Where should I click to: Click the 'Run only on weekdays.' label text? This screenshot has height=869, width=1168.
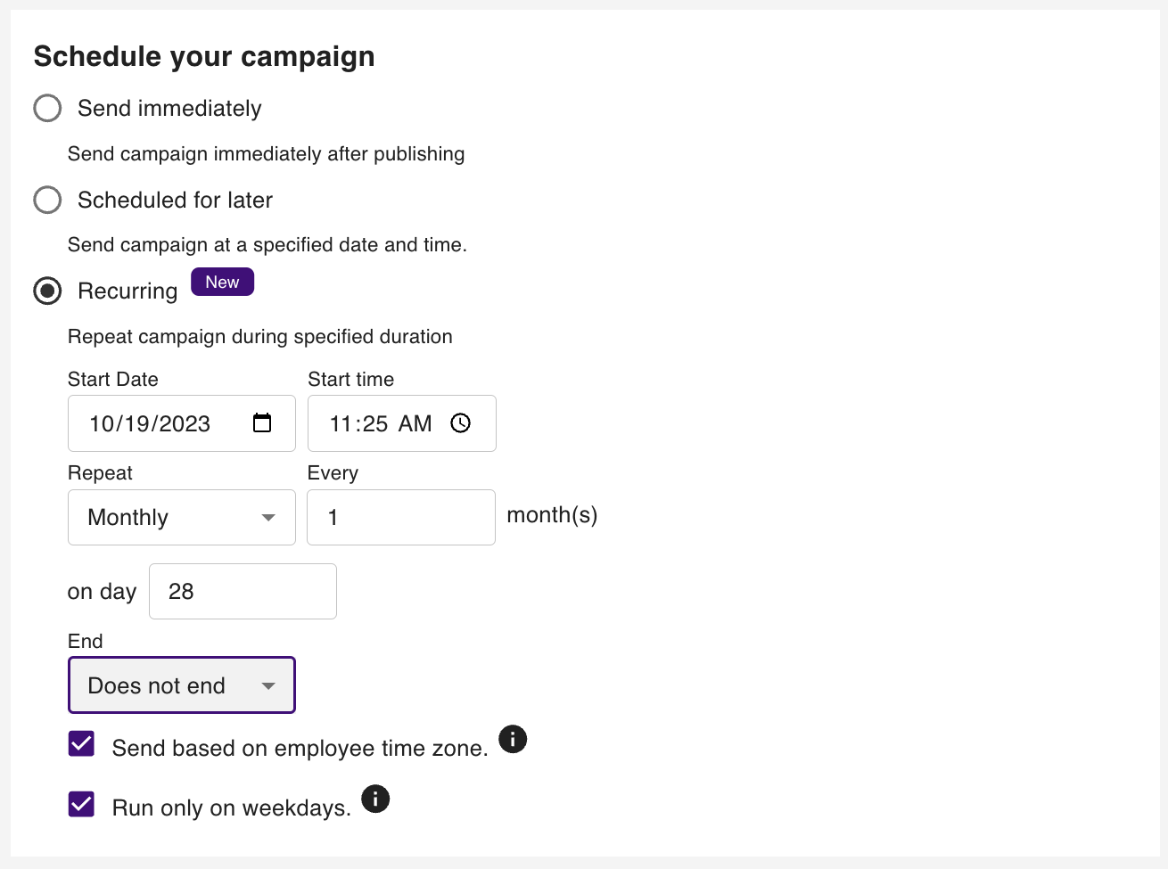click(231, 808)
